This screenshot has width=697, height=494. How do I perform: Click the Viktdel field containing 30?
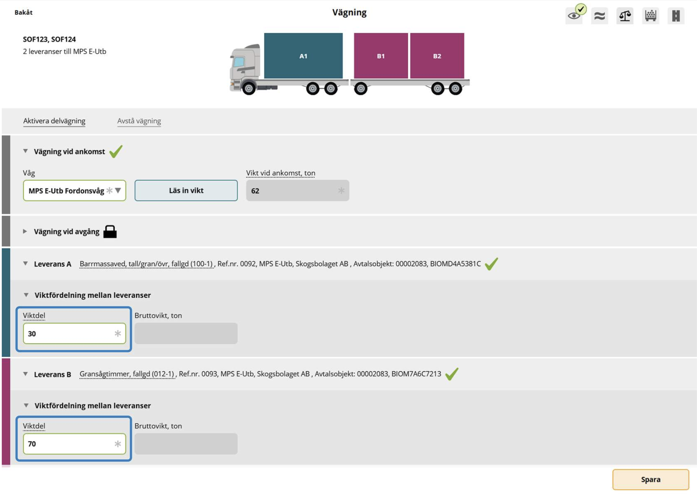point(74,333)
